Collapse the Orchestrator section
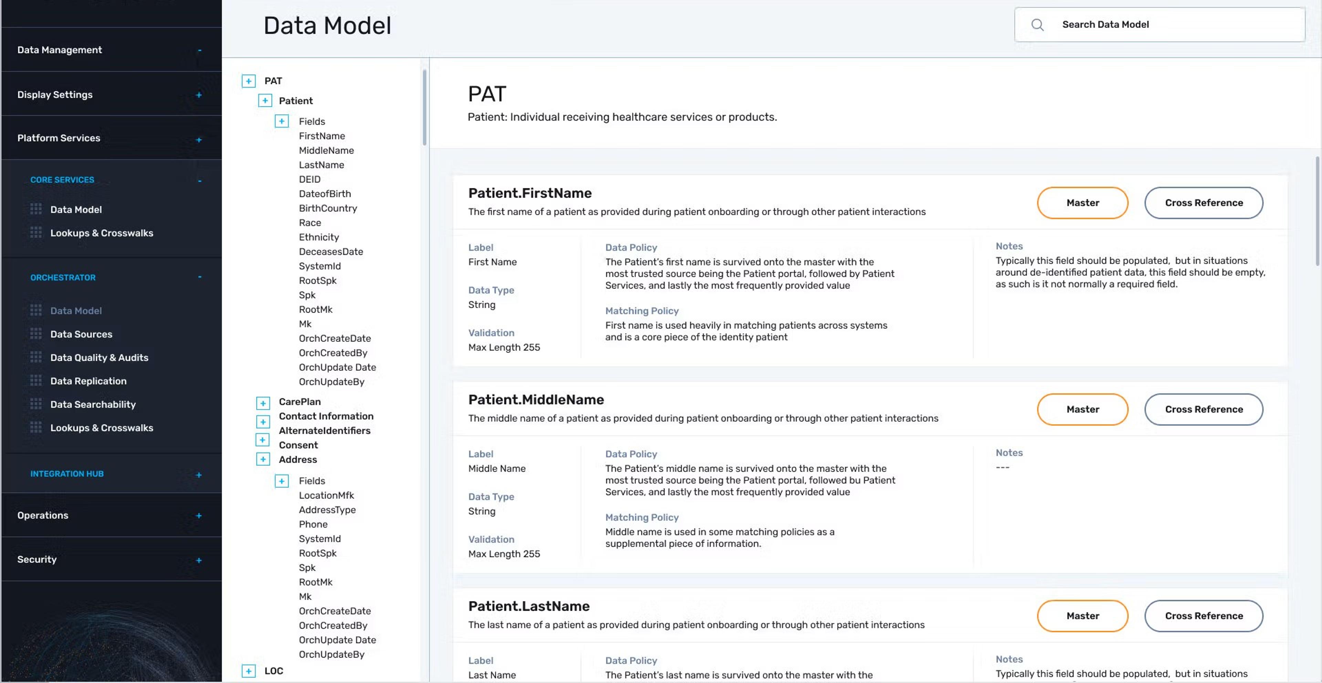This screenshot has width=1322, height=683. pyautogui.click(x=200, y=277)
